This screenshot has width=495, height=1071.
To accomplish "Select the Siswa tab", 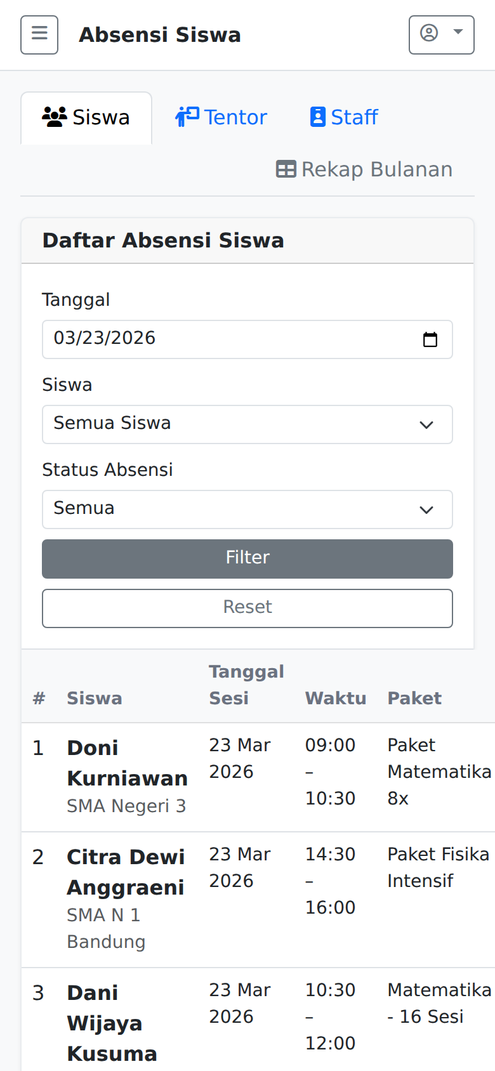I will (x=86, y=116).
